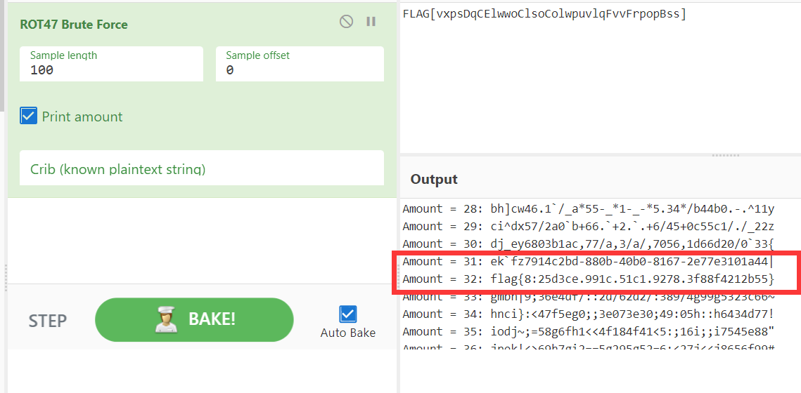Screen dimensions: 801x393
Task: Click in the FLAG input text
Action: (544, 13)
